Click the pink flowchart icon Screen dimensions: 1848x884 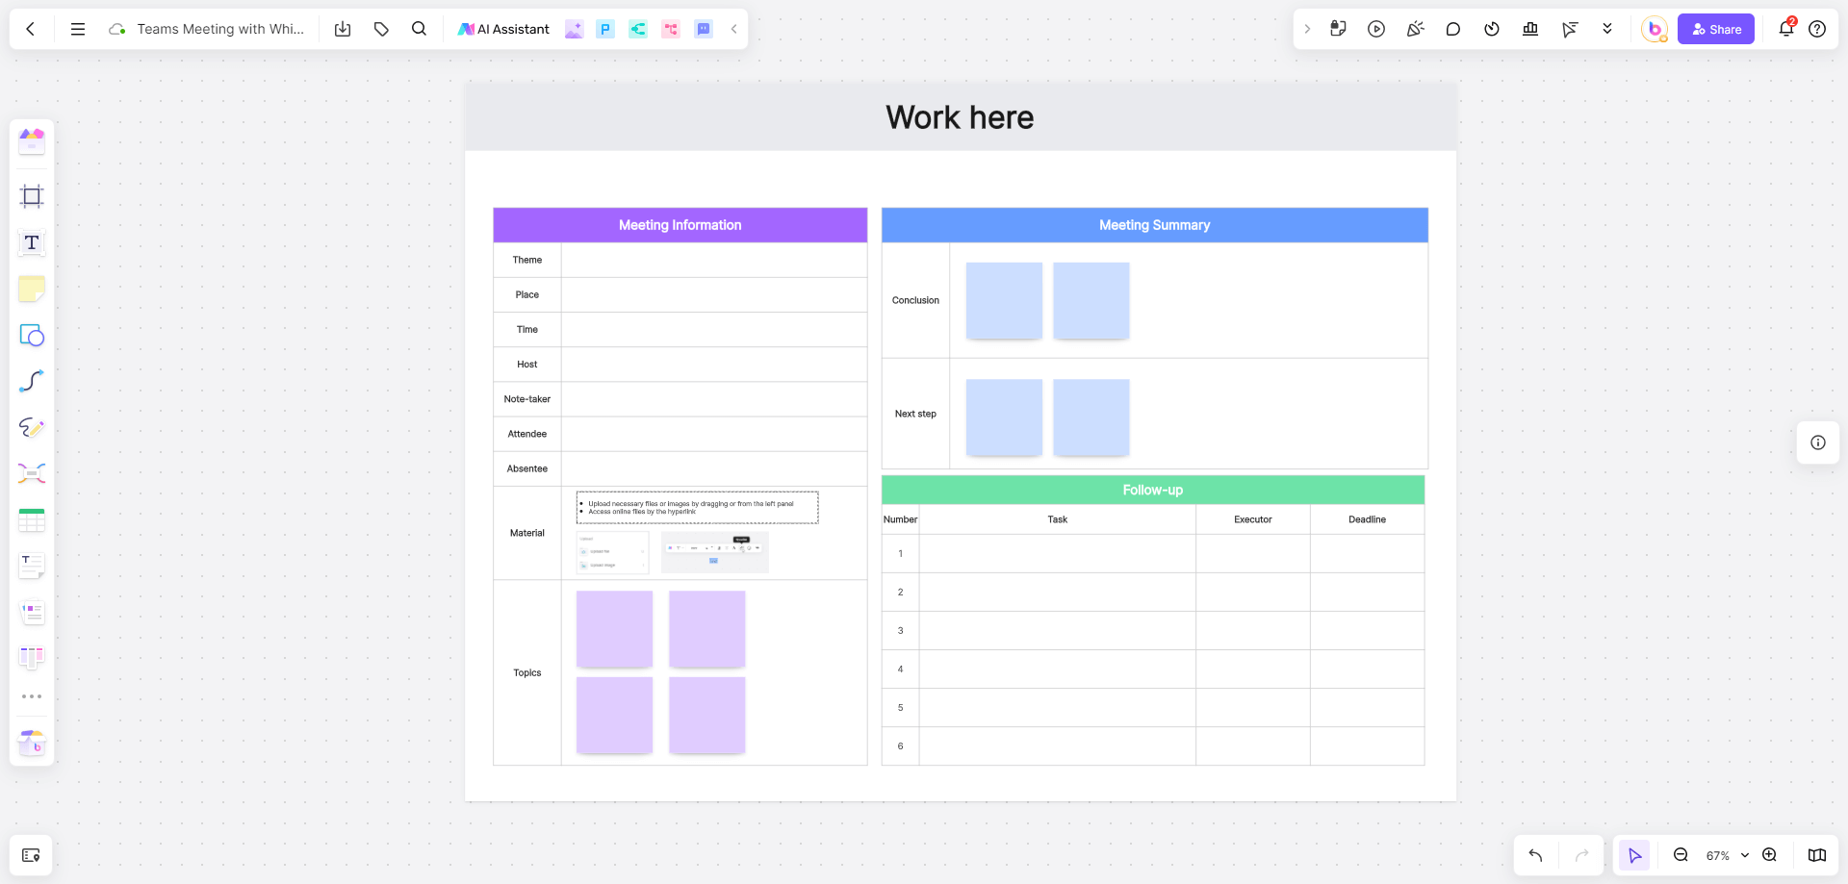671,29
